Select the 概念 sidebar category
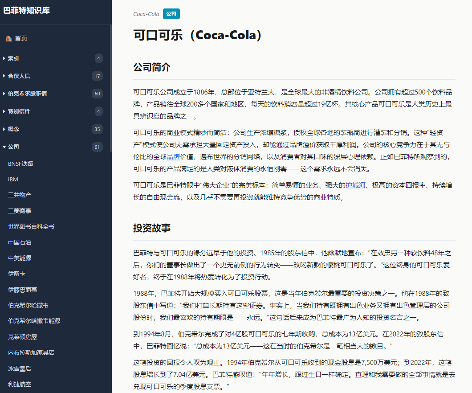Viewport: 472px width, 393px height. [x=13, y=129]
